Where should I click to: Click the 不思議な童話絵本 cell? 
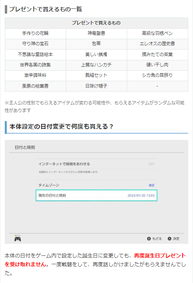coord(35,54)
